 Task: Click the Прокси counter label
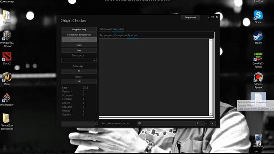click(67, 92)
